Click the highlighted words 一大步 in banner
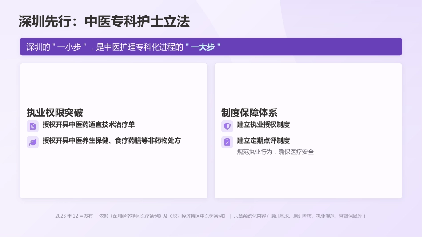422x237 pixels. [203, 47]
